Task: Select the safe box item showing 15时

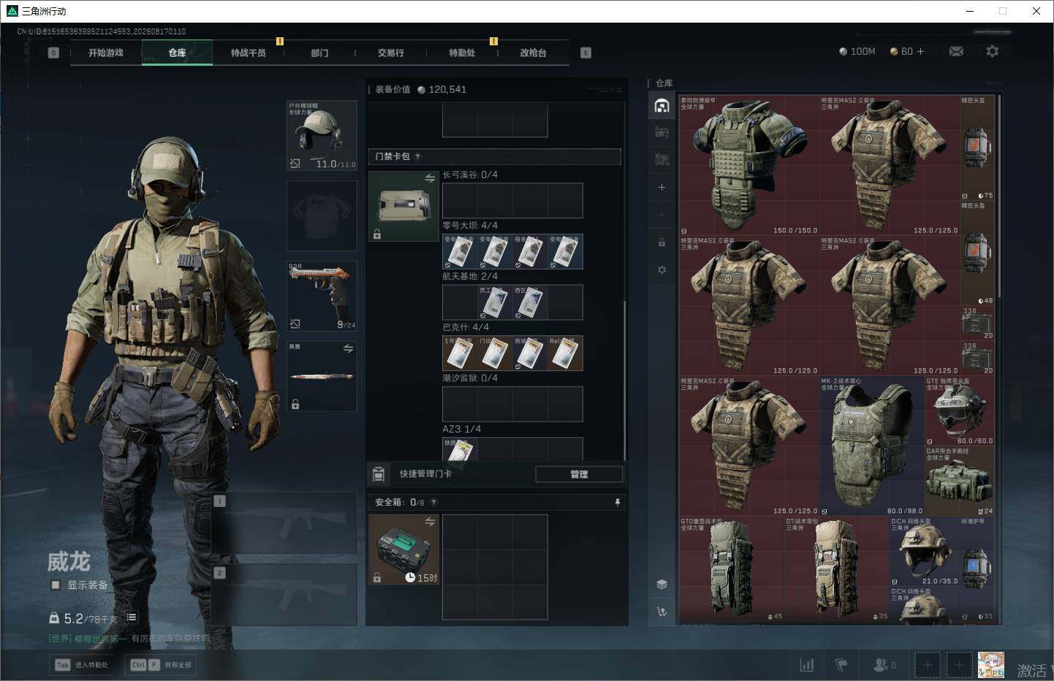Action: (x=403, y=549)
